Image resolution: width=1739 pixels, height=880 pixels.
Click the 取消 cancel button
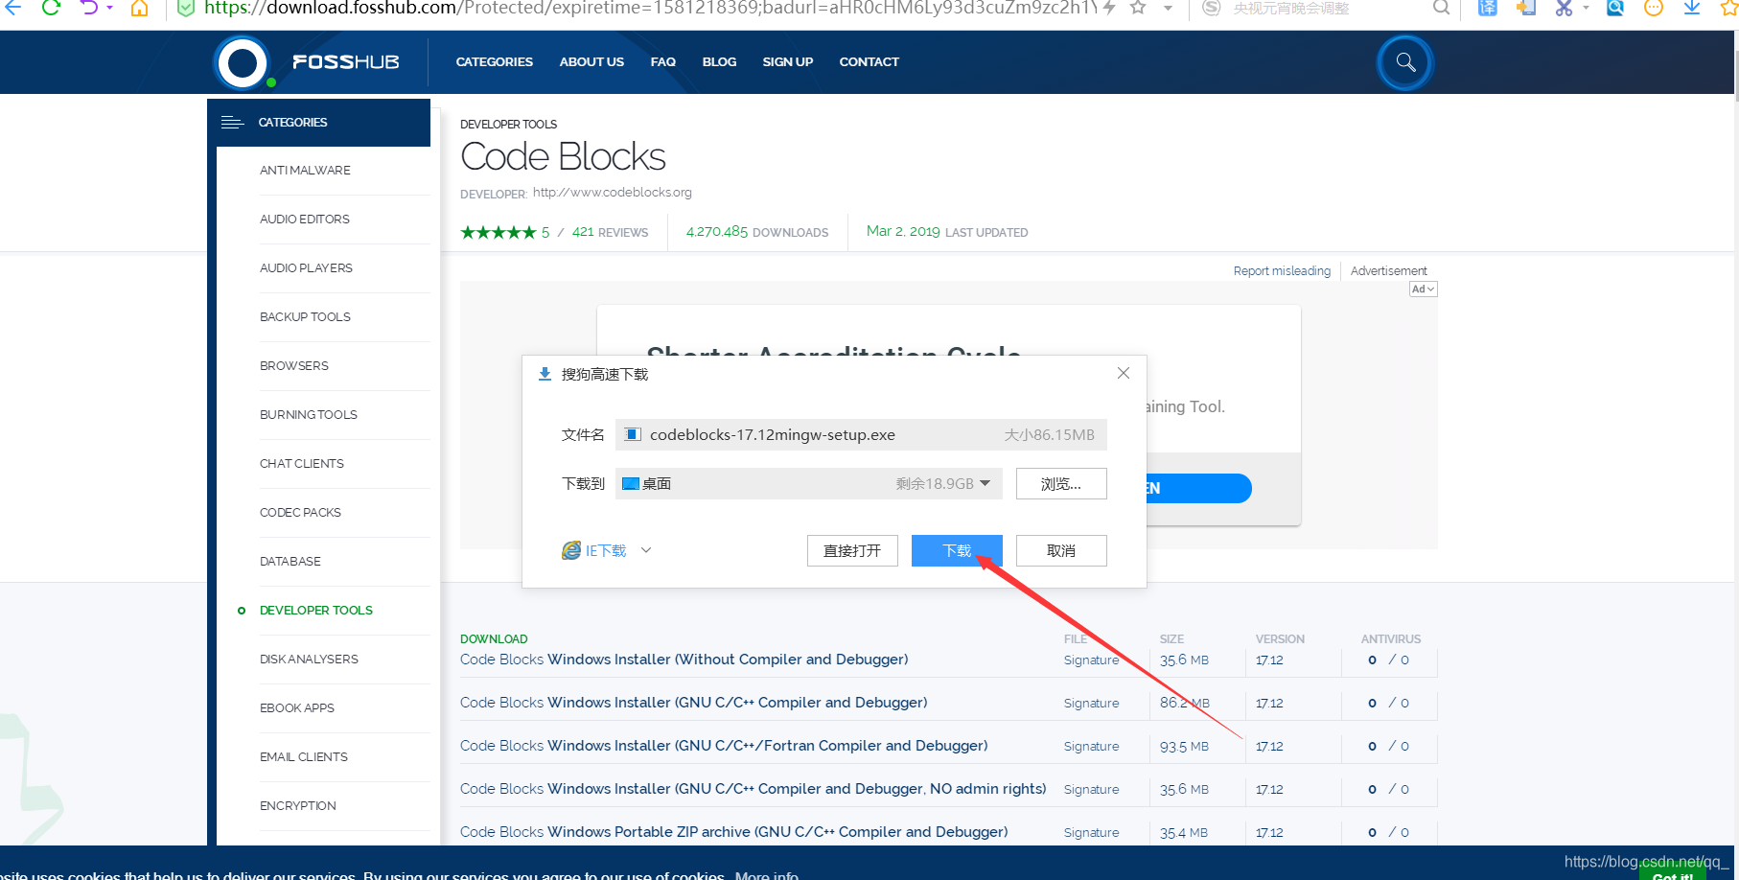[1061, 550]
